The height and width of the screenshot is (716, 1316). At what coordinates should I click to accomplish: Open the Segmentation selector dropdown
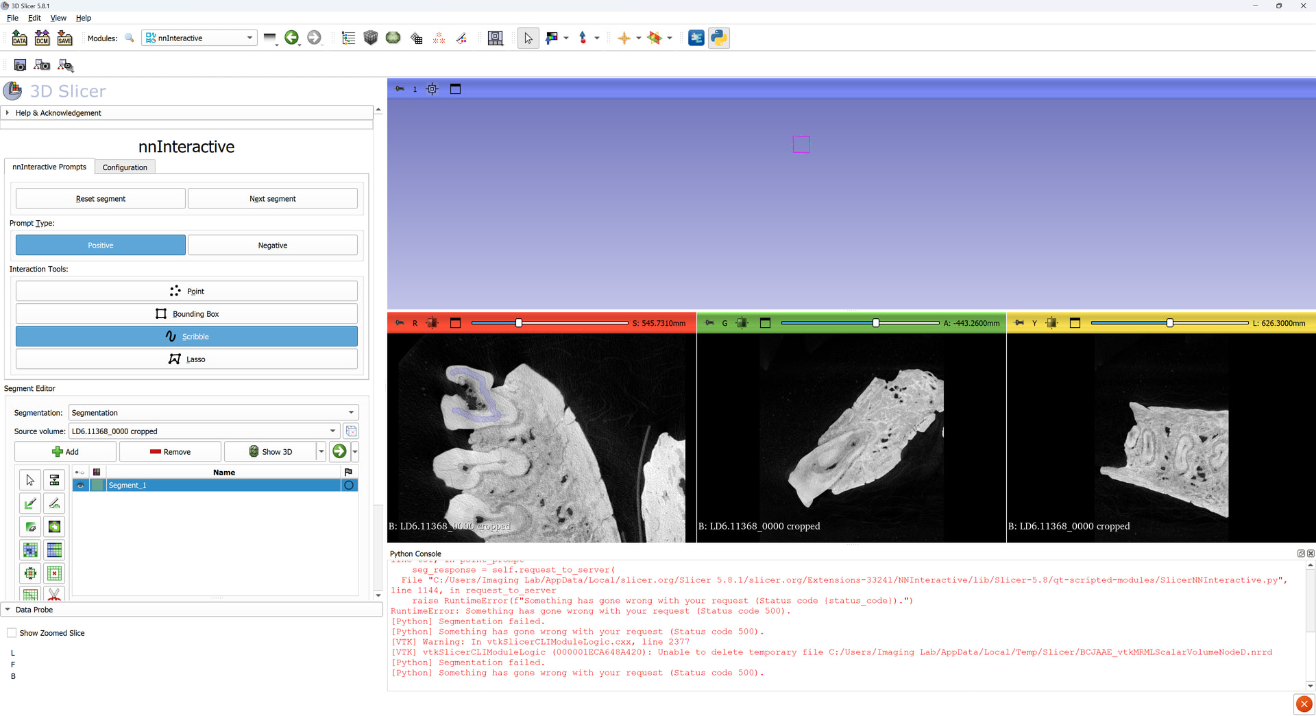(213, 413)
